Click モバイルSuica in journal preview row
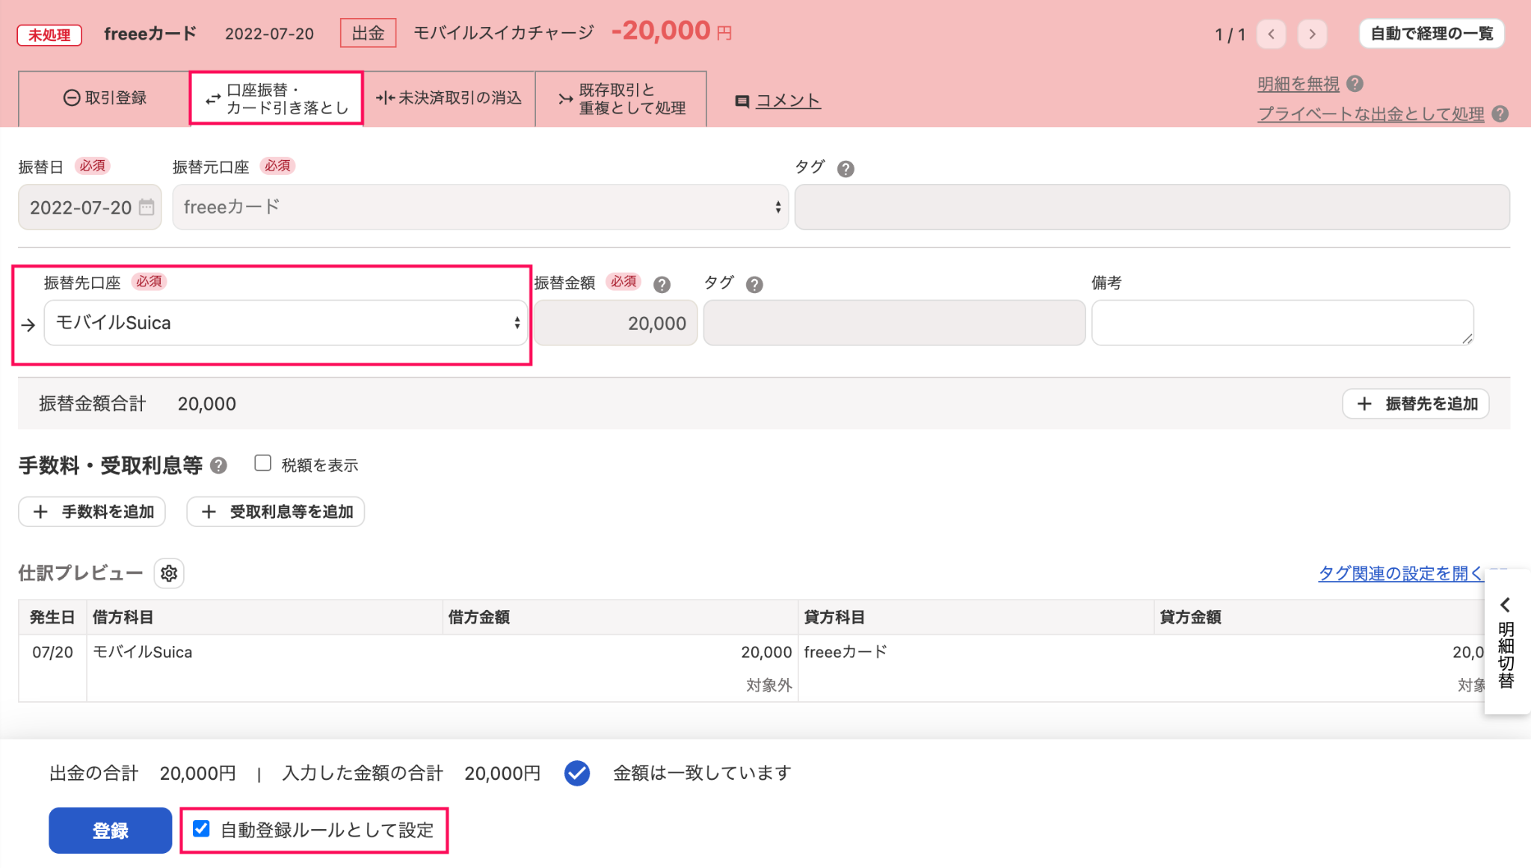 [x=142, y=652]
